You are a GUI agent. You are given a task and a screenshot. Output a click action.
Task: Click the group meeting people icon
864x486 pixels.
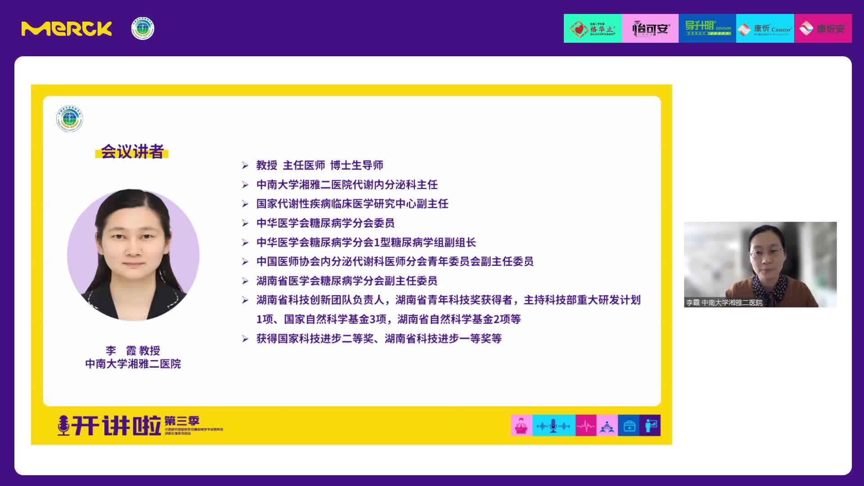[x=607, y=425]
